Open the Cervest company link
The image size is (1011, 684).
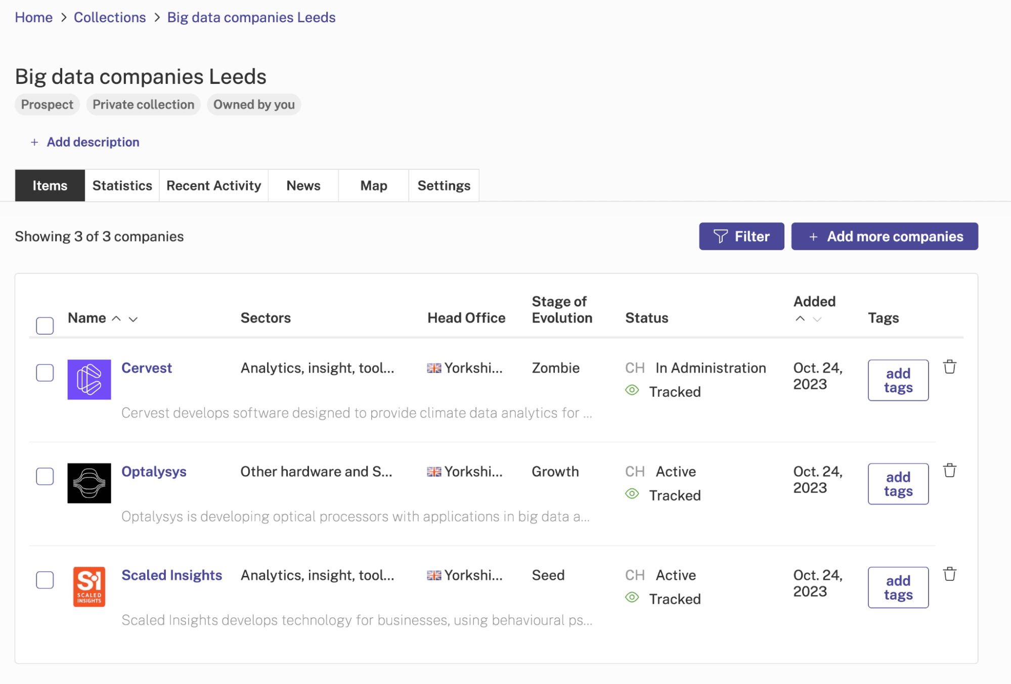click(x=147, y=368)
